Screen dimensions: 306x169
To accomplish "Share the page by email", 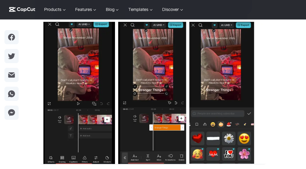I will click(12, 75).
